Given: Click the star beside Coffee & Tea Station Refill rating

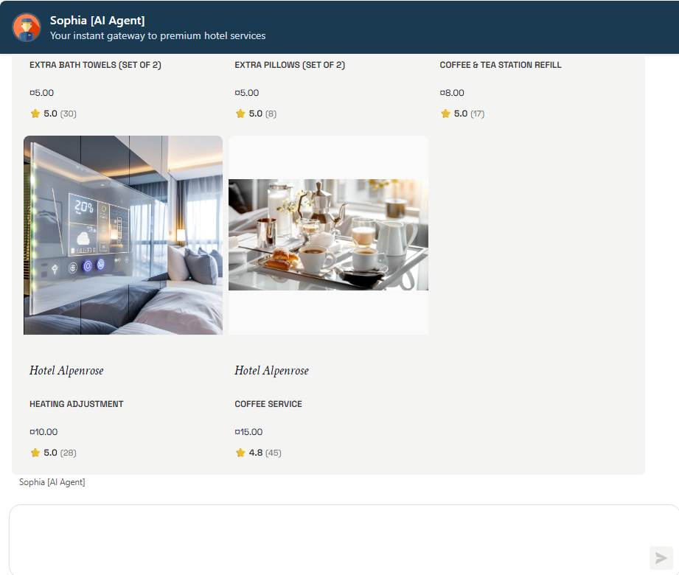Looking at the screenshot, I should tap(445, 113).
